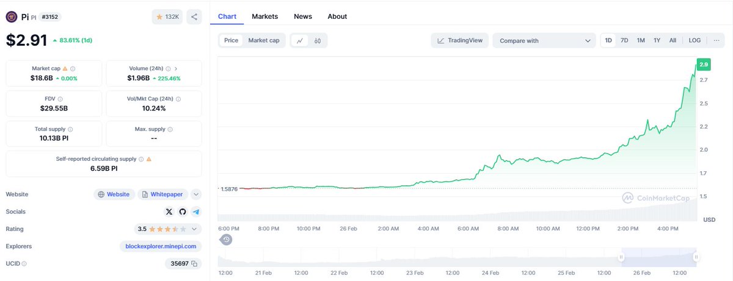This screenshot has width=733, height=281.
Task: Expand more website links chevron
Action: (x=195, y=194)
